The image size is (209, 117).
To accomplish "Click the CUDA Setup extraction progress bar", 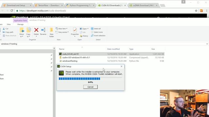I will 90,79.
